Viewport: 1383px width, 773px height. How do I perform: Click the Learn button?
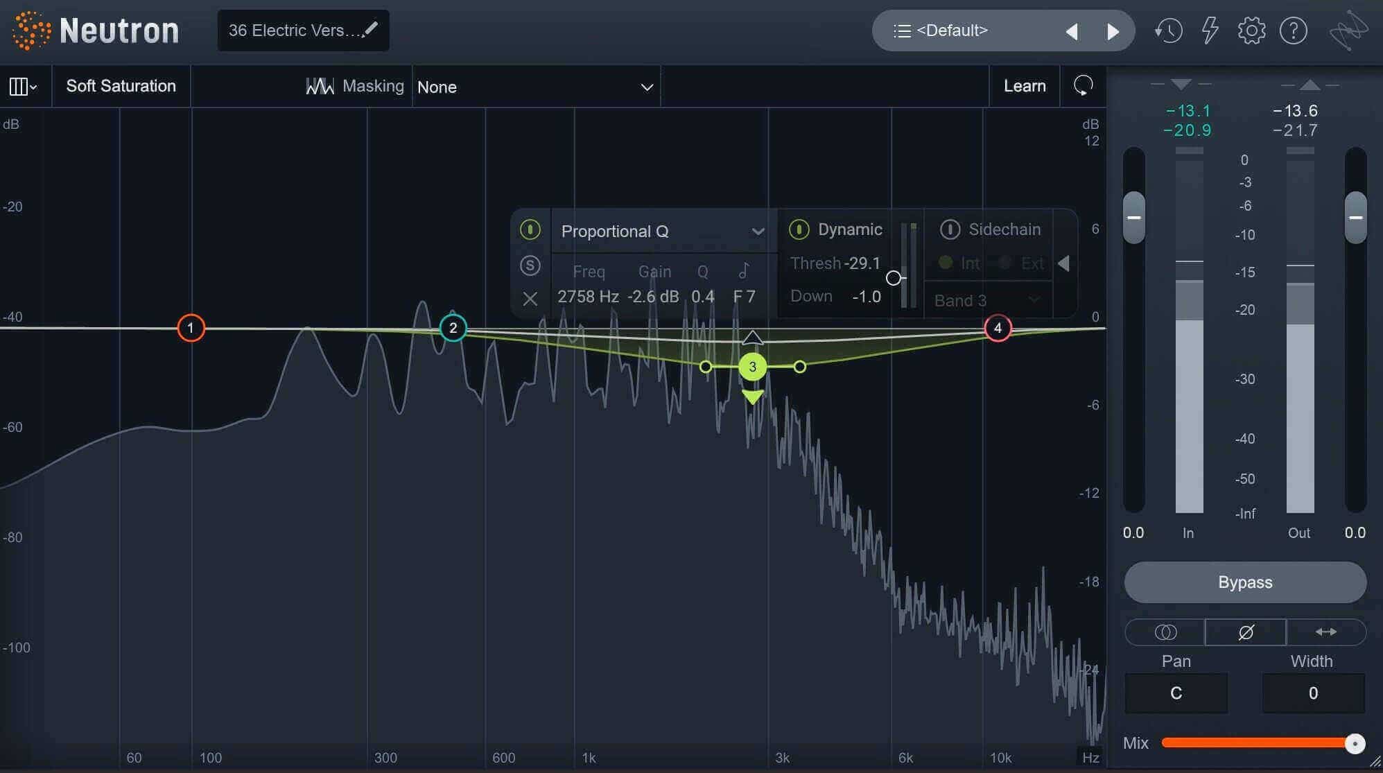[x=1025, y=86]
